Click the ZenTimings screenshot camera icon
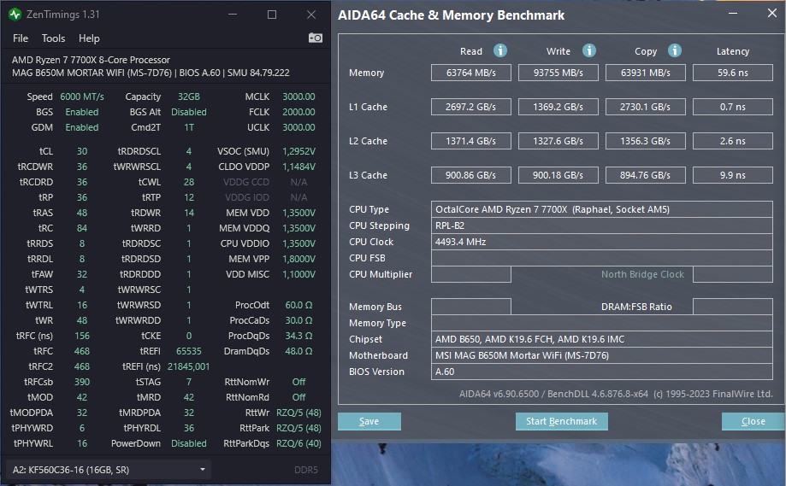This screenshot has height=486, width=786. [316, 38]
